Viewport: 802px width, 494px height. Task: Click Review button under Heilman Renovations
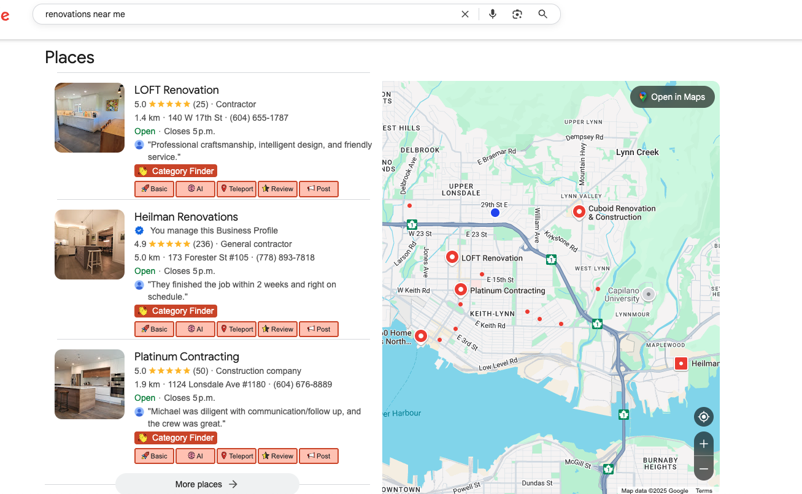pyautogui.click(x=277, y=329)
